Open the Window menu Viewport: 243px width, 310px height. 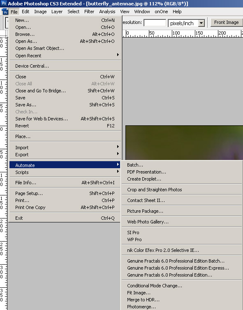(x=142, y=12)
